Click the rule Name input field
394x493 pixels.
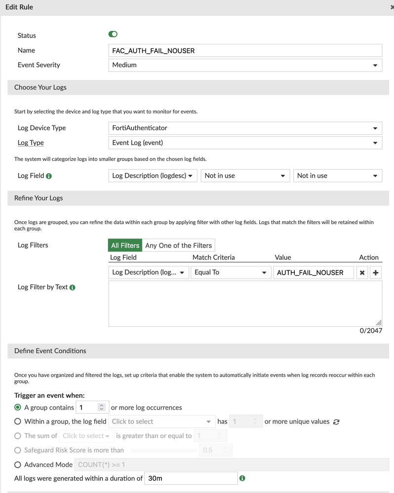pos(245,50)
